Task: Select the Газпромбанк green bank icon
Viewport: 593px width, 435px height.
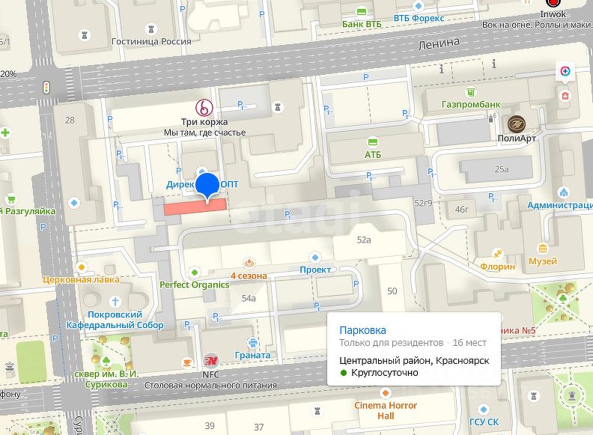Action: (x=470, y=92)
